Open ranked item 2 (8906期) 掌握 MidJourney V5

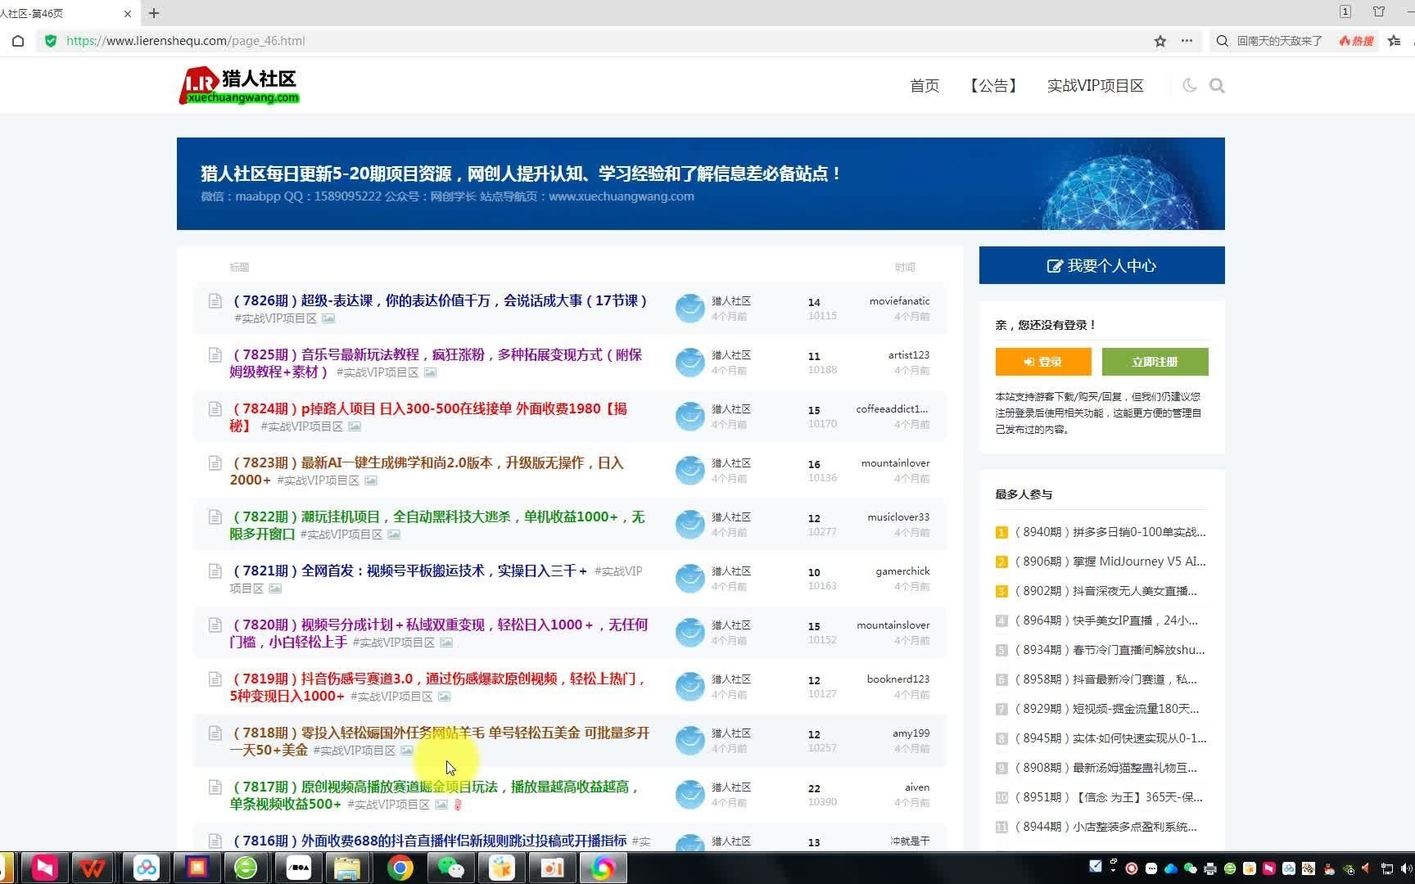[x=1110, y=562]
